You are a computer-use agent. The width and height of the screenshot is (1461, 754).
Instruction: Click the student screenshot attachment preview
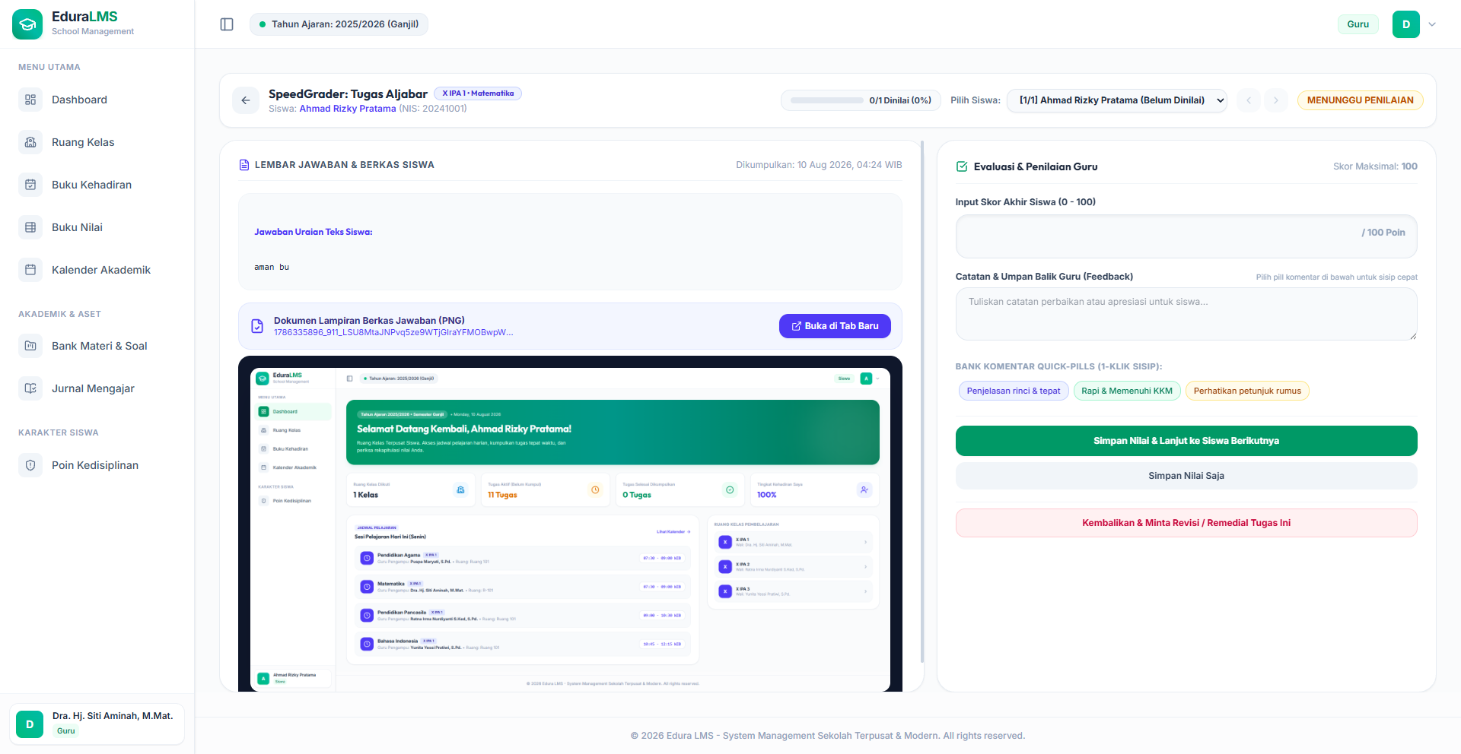click(x=570, y=524)
